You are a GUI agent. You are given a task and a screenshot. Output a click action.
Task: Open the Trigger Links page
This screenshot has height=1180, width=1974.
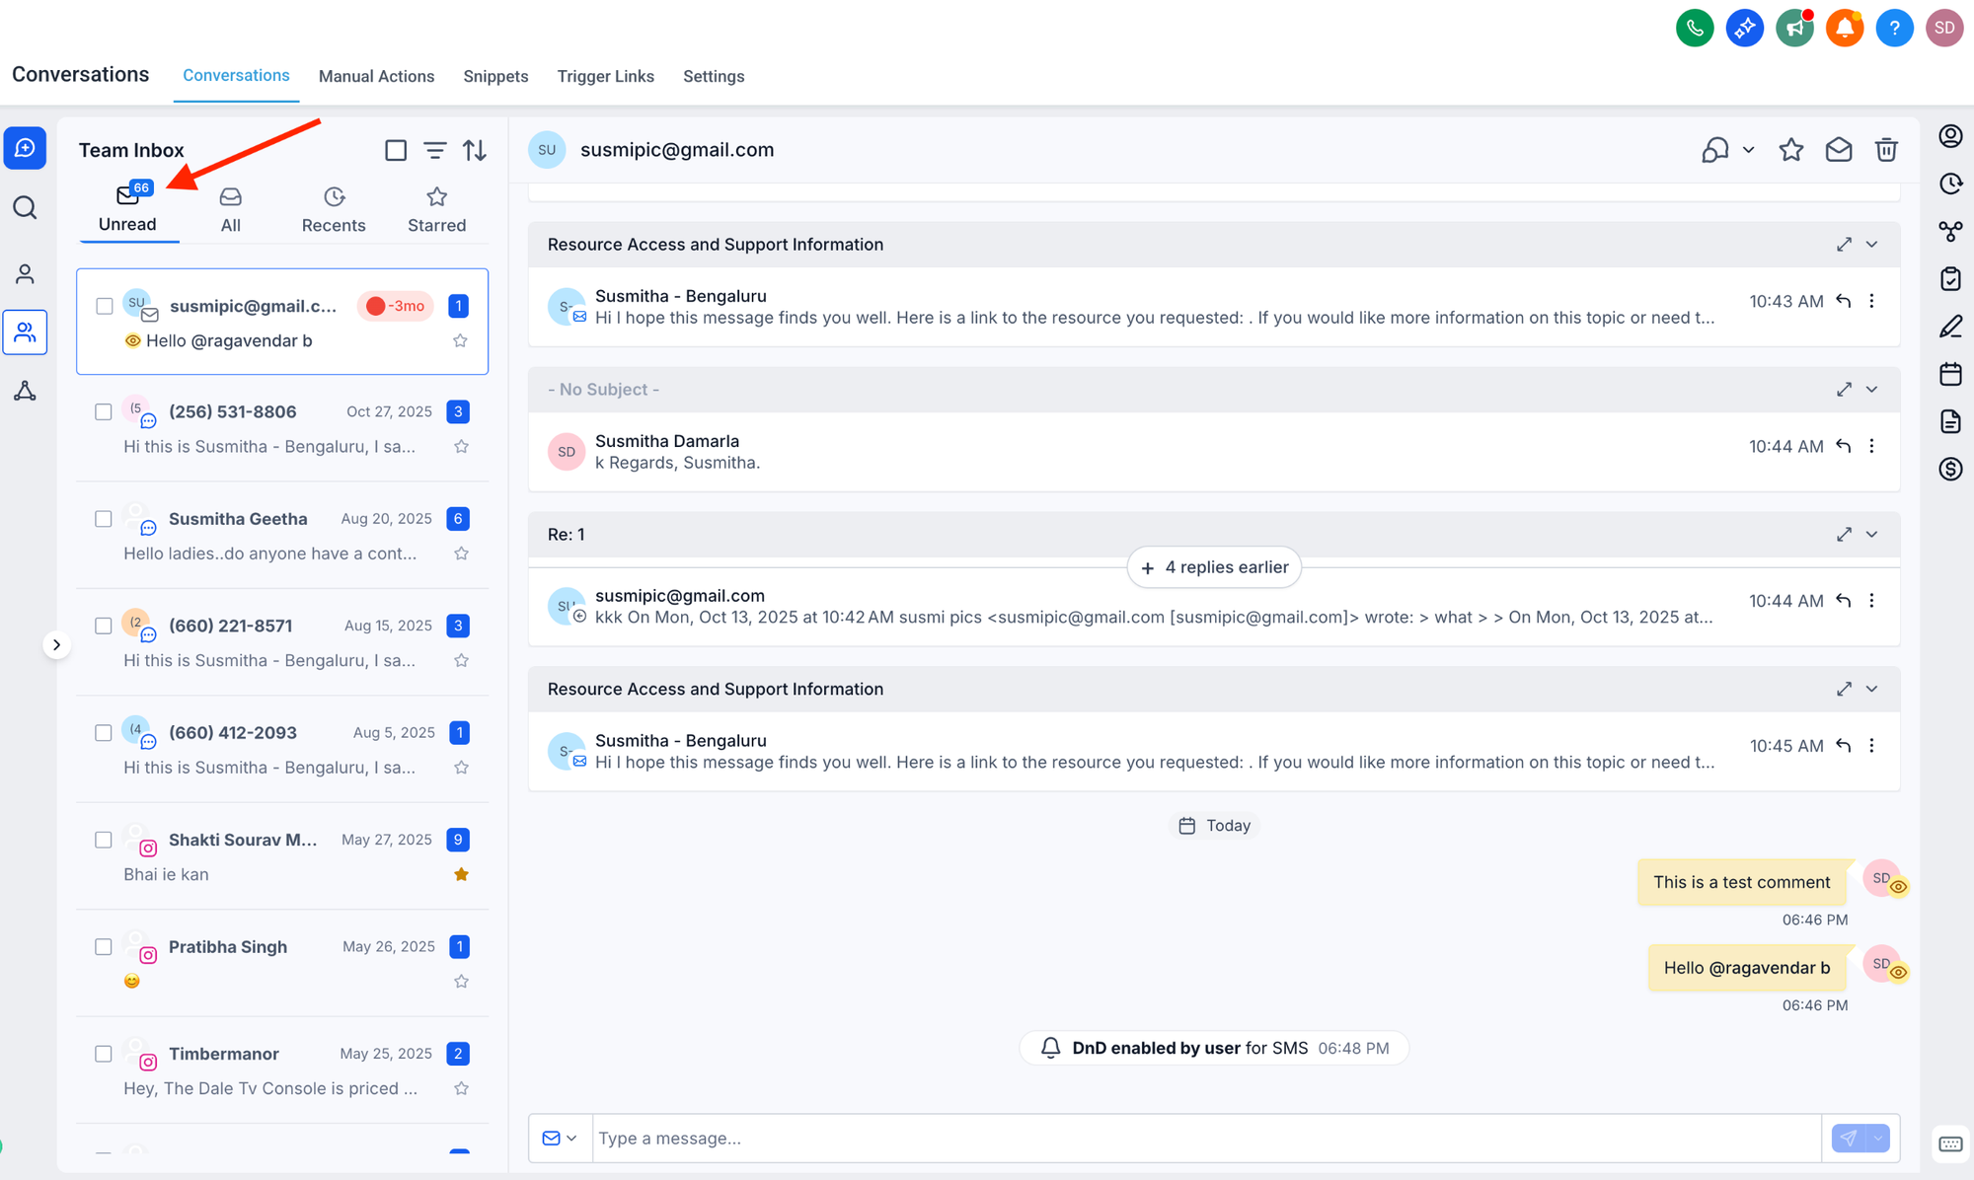605,76
